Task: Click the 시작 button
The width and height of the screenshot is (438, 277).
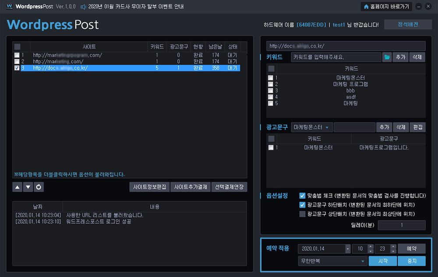Action: point(383,261)
